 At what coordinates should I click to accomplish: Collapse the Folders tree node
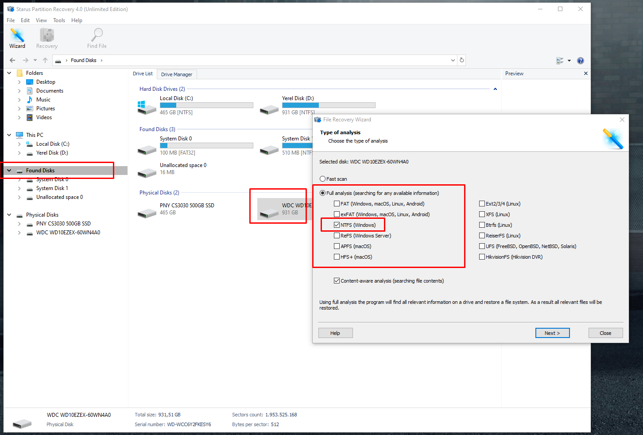point(9,73)
